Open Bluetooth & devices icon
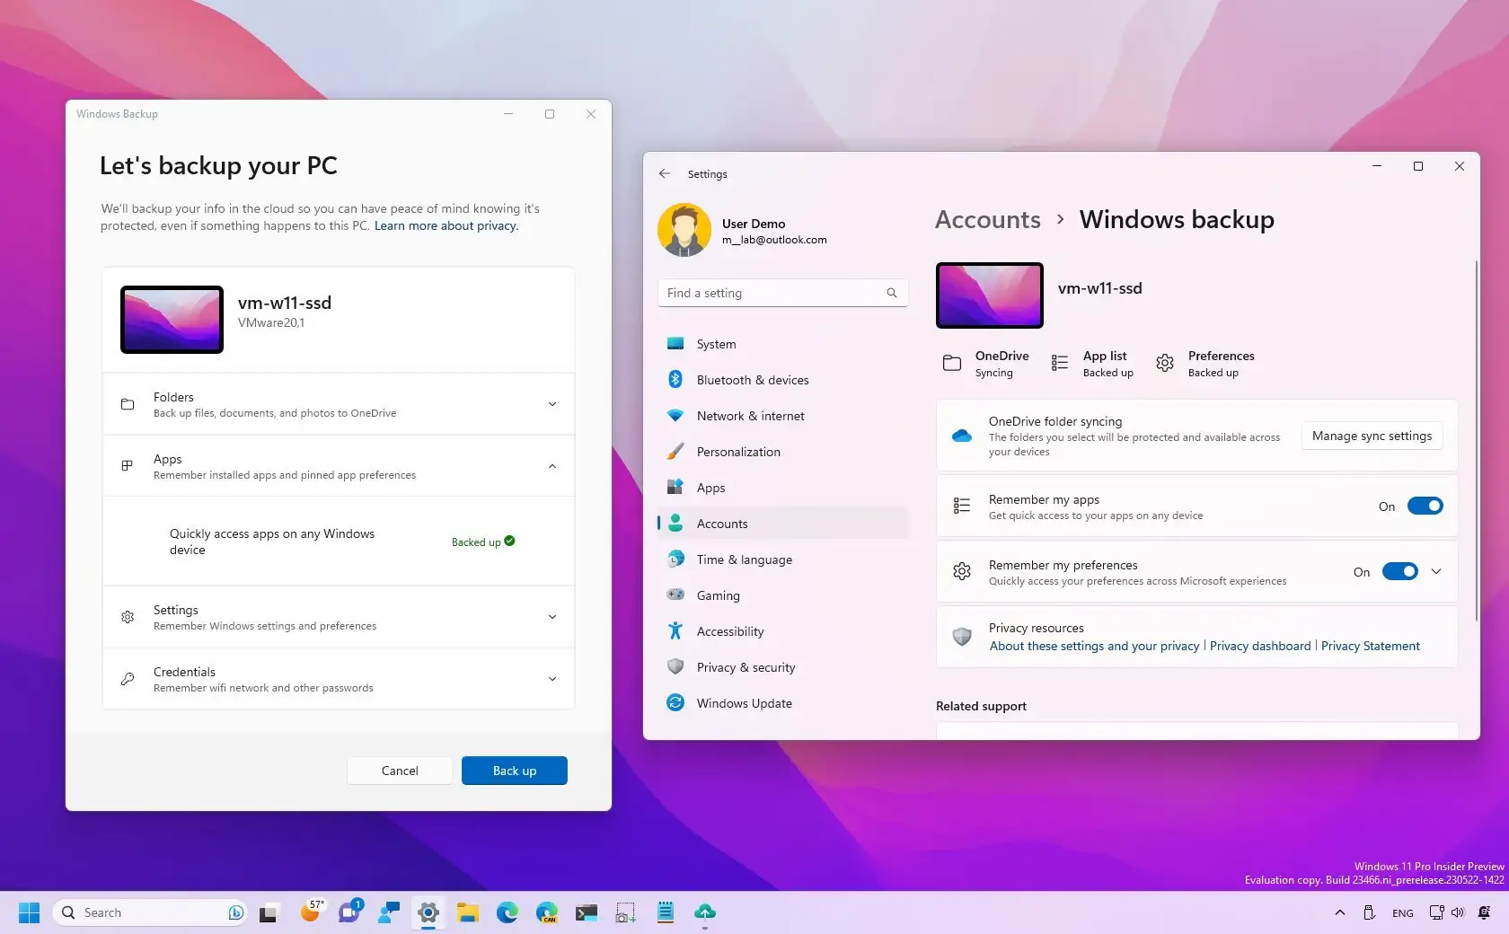The height and width of the screenshot is (934, 1509). [675, 380]
